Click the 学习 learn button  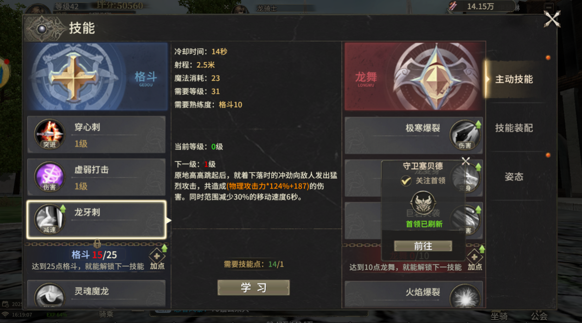[254, 287]
